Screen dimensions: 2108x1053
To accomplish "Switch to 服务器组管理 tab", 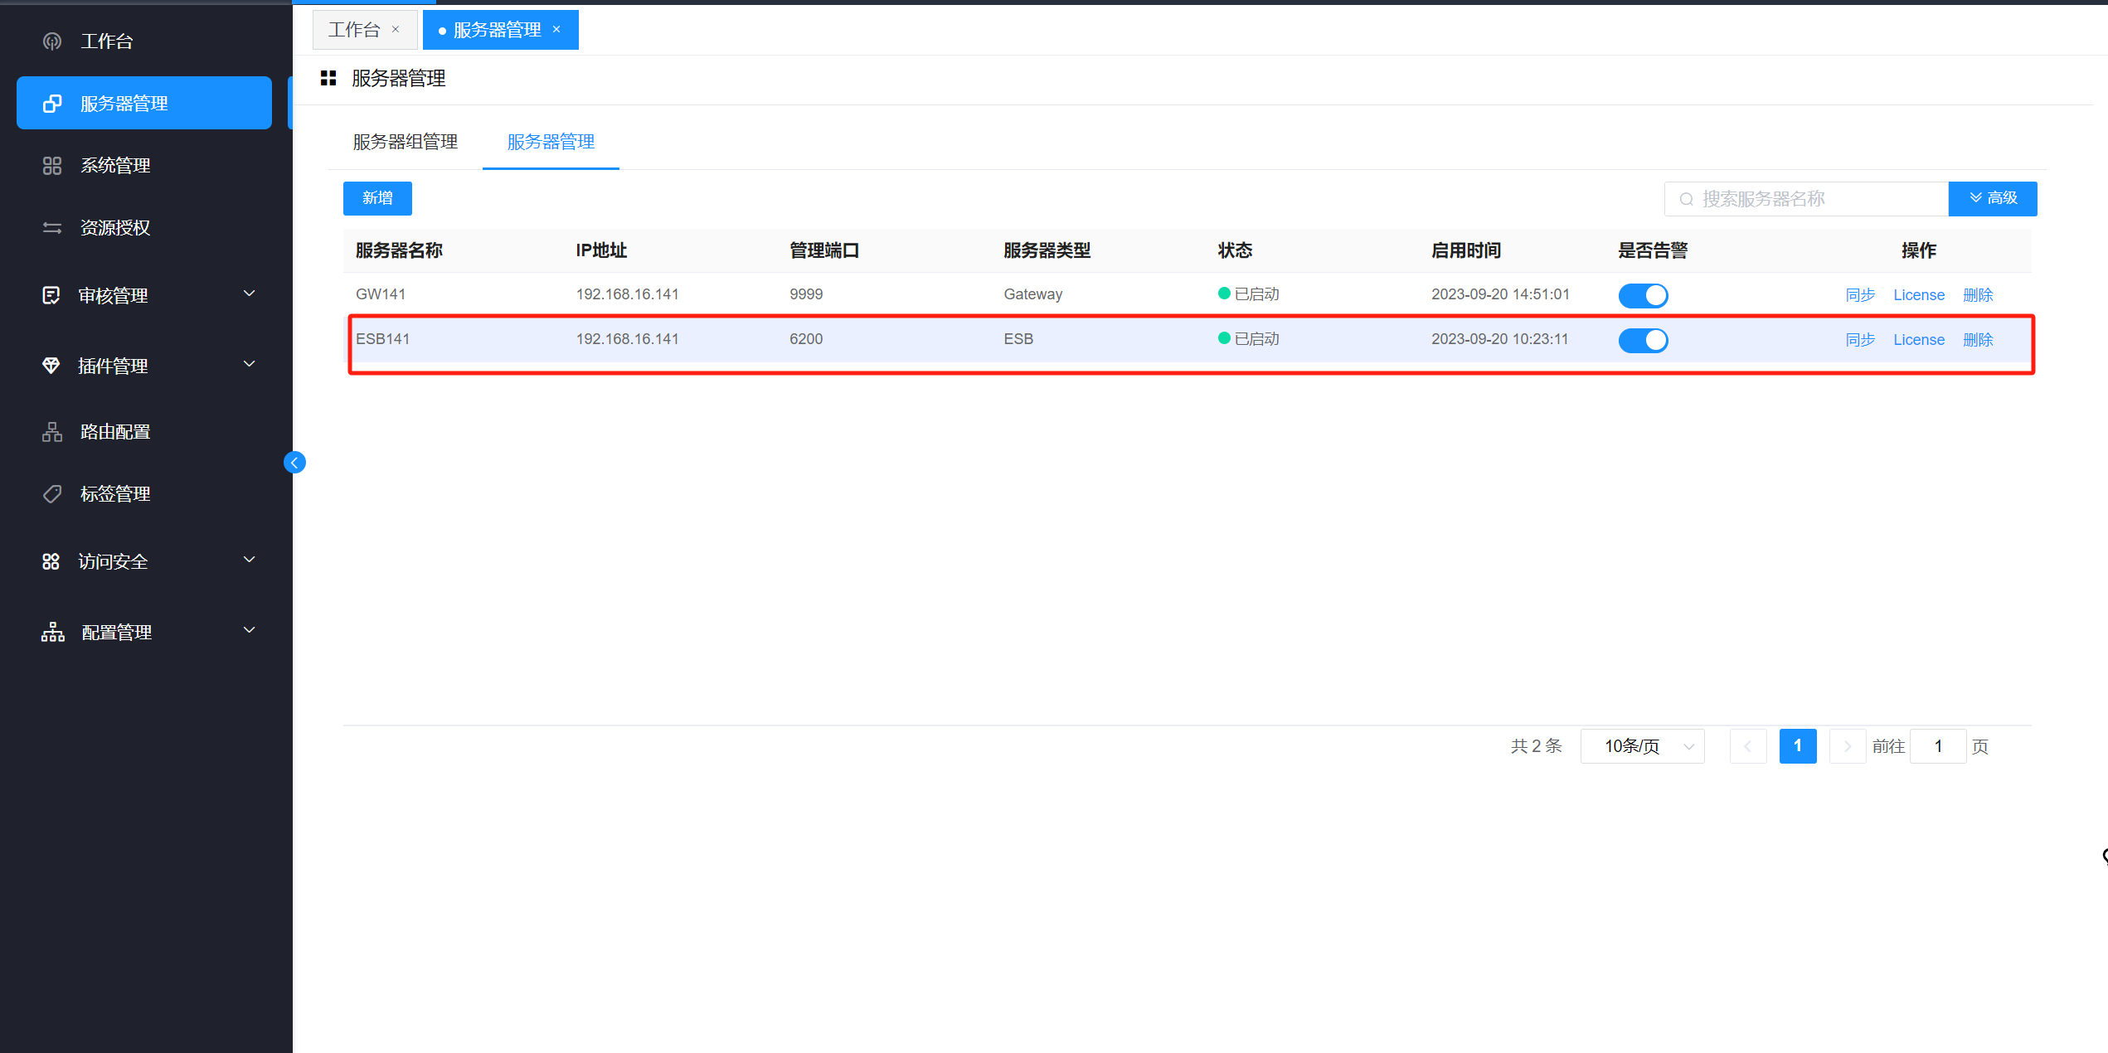I will [x=406, y=142].
